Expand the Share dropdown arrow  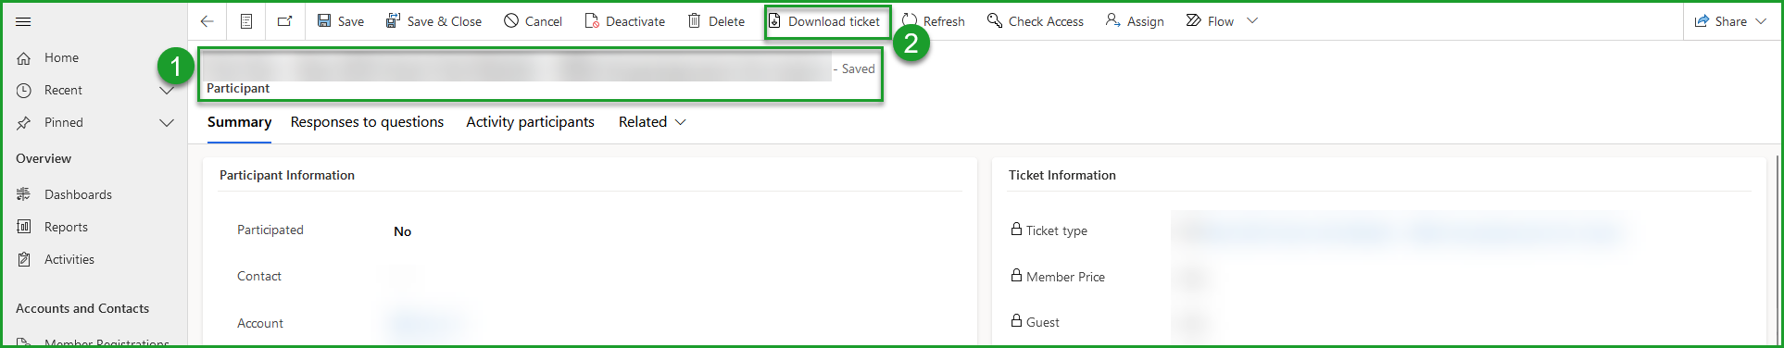(1761, 21)
